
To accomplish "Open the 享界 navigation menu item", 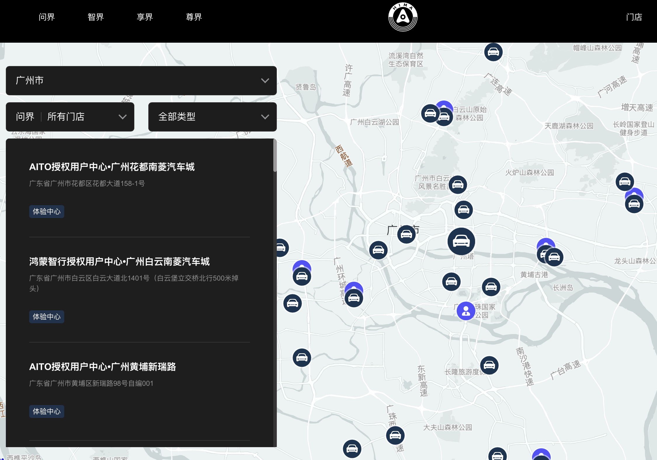I will tap(145, 17).
